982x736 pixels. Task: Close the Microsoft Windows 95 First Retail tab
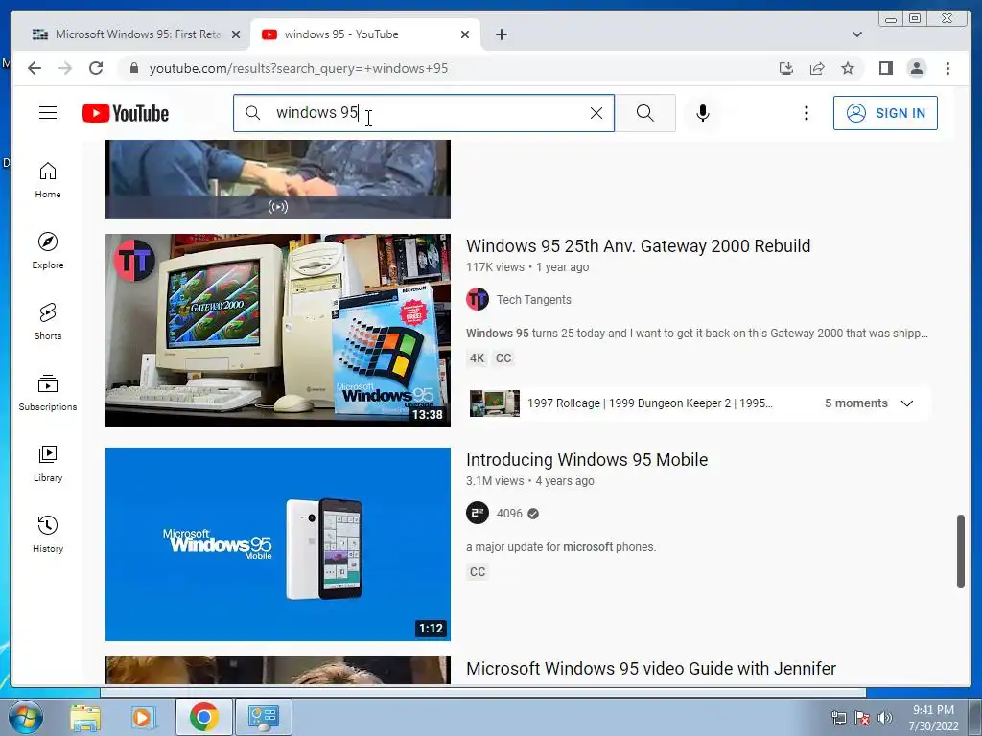click(x=236, y=34)
